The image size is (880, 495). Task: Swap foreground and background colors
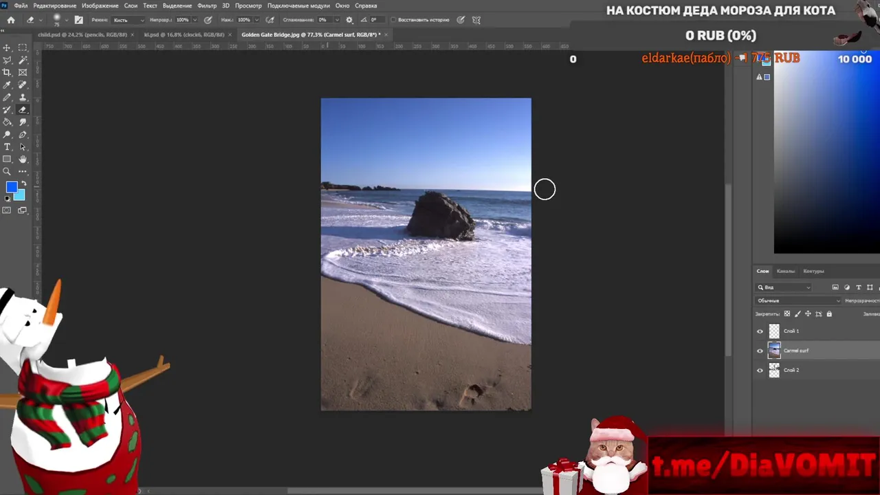point(23,184)
